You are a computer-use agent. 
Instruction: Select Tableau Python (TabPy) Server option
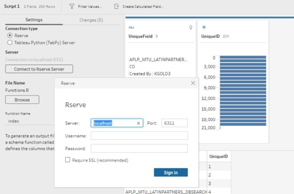pos(10,43)
